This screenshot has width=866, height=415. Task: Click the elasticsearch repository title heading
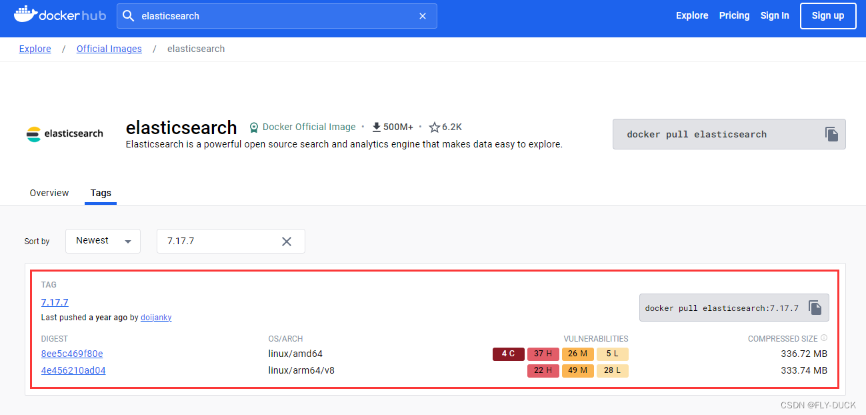(x=181, y=127)
